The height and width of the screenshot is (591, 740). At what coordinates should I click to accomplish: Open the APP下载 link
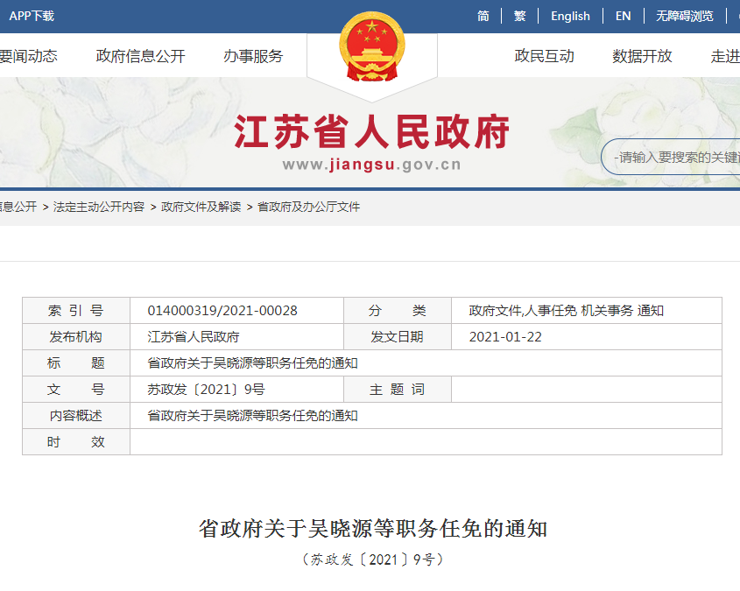(32, 16)
